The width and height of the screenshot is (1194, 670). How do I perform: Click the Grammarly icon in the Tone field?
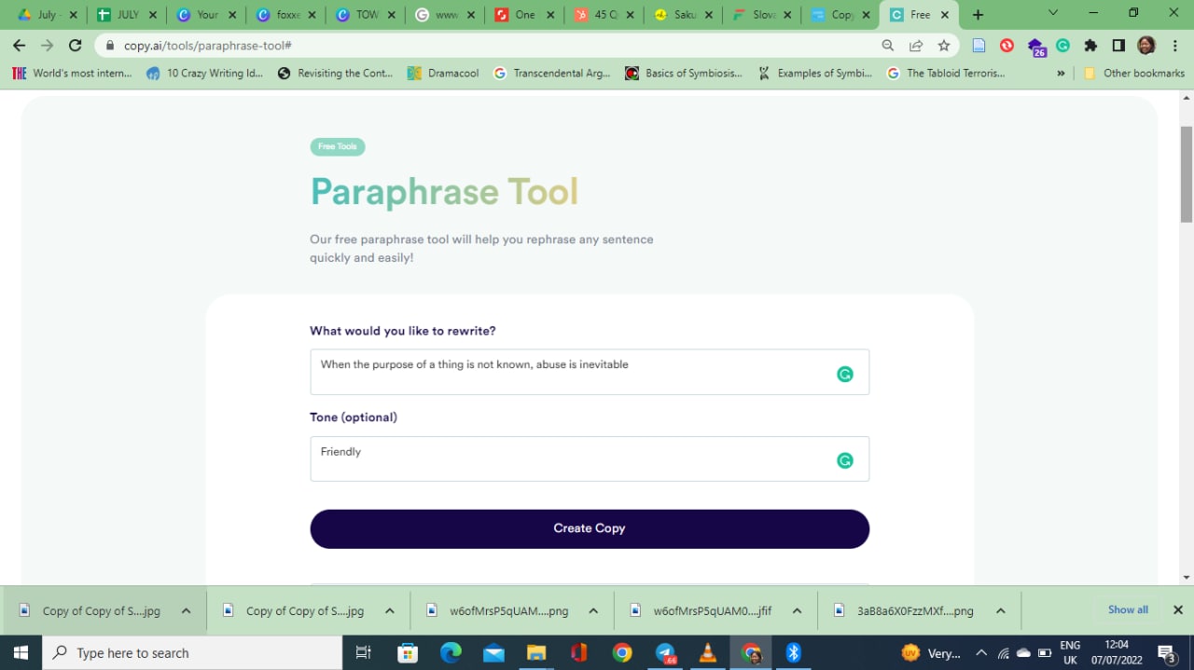[x=845, y=459]
